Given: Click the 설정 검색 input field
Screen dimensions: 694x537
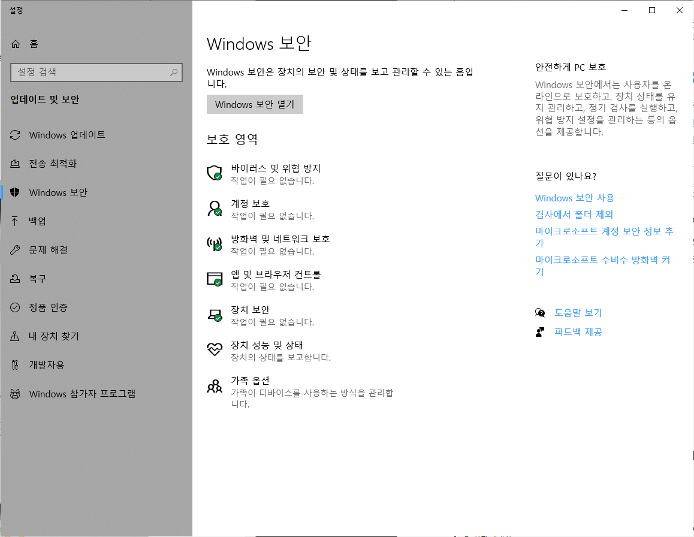Looking at the screenshot, I should pyautogui.click(x=96, y=72).
